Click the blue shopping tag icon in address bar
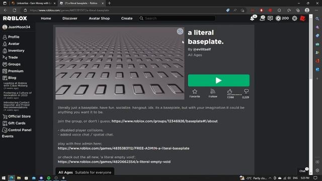This screenshot has width=322, height=181. pos(228,10)
